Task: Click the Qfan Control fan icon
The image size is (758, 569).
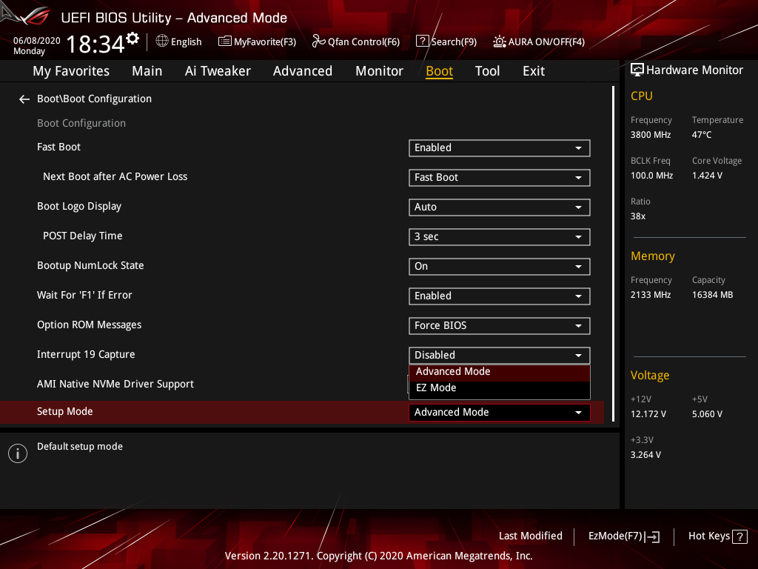Action: pyautogui.click(x=318, y=41)
